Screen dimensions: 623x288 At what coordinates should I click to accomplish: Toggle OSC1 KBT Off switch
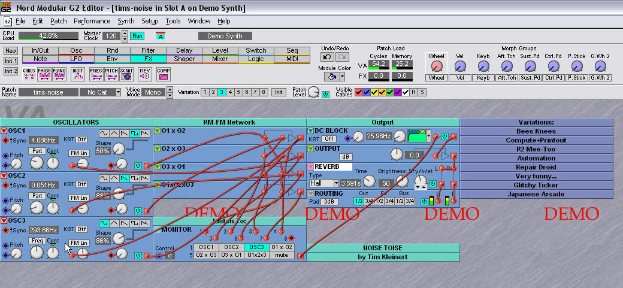pyautogui.click(x=81, y=140)
